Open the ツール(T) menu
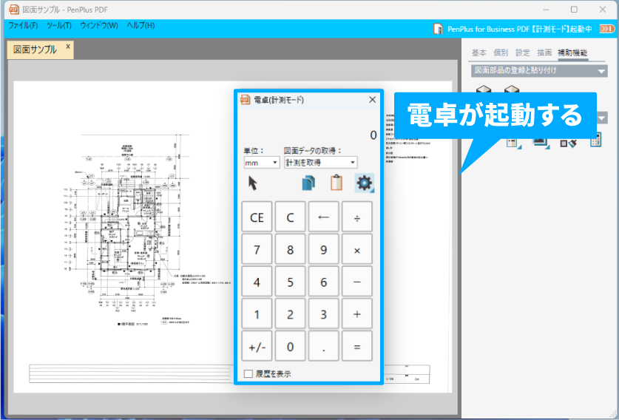The height and width of the screenshot is (420, 619). coord(59,26)
